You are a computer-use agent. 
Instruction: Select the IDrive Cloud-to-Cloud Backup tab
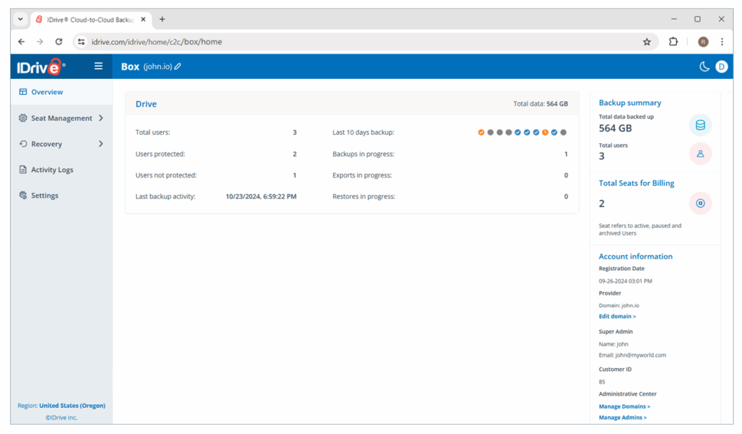coord(91,20)
